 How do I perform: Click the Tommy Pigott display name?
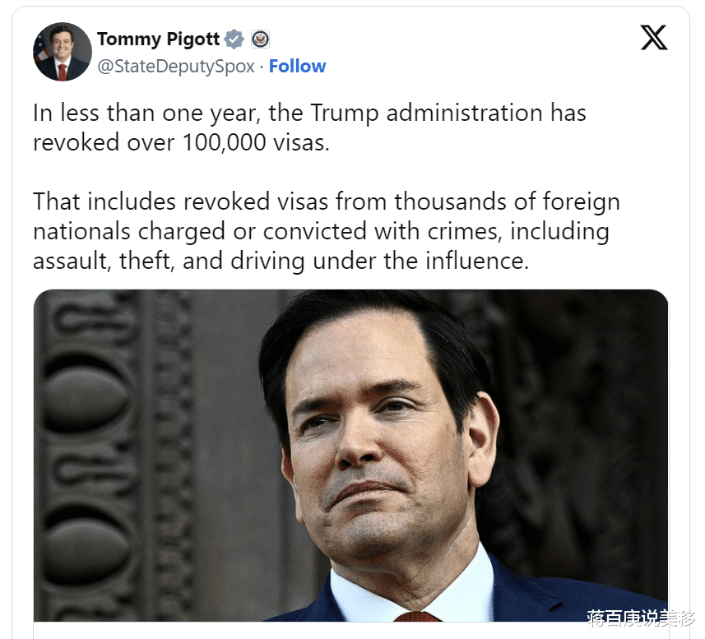pos(158,39)
